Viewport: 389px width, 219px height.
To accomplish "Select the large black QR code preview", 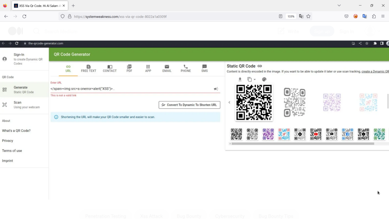I will [254, 102].
